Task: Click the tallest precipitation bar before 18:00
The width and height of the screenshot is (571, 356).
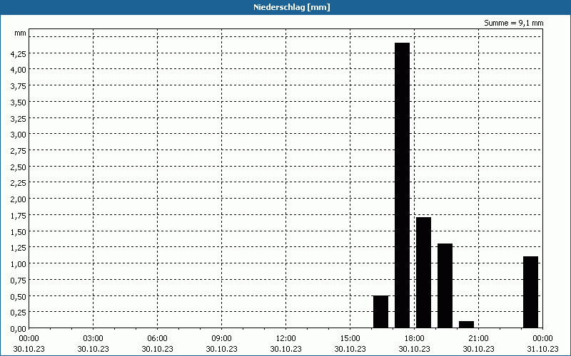Action: click(x=402, y=185)
